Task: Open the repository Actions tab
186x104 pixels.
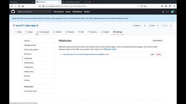Action: pos(57,32)
